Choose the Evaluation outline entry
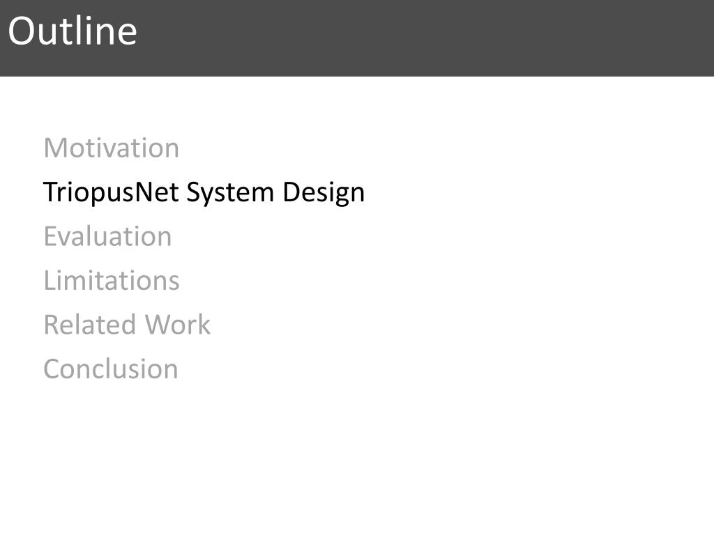714x535 pixels. tap(107, 236)
